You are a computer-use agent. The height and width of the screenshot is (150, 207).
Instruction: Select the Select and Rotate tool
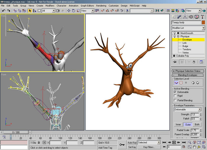coord(74,11)
